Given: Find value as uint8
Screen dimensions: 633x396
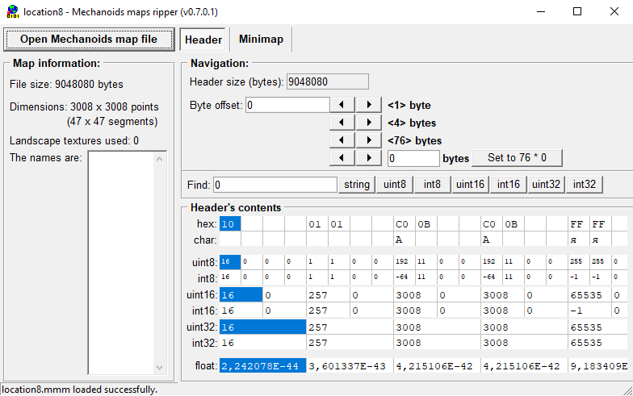Looking at the screenshot, I should point(394,185).
